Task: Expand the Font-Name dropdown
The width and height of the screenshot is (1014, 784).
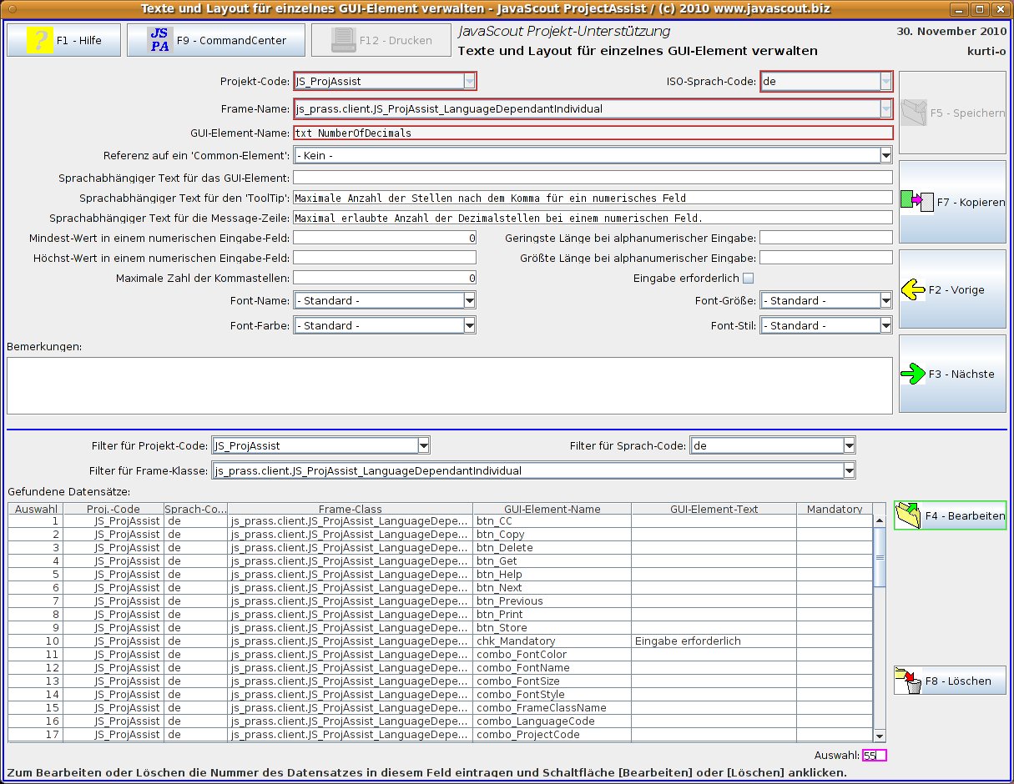Action: point(469,301)
